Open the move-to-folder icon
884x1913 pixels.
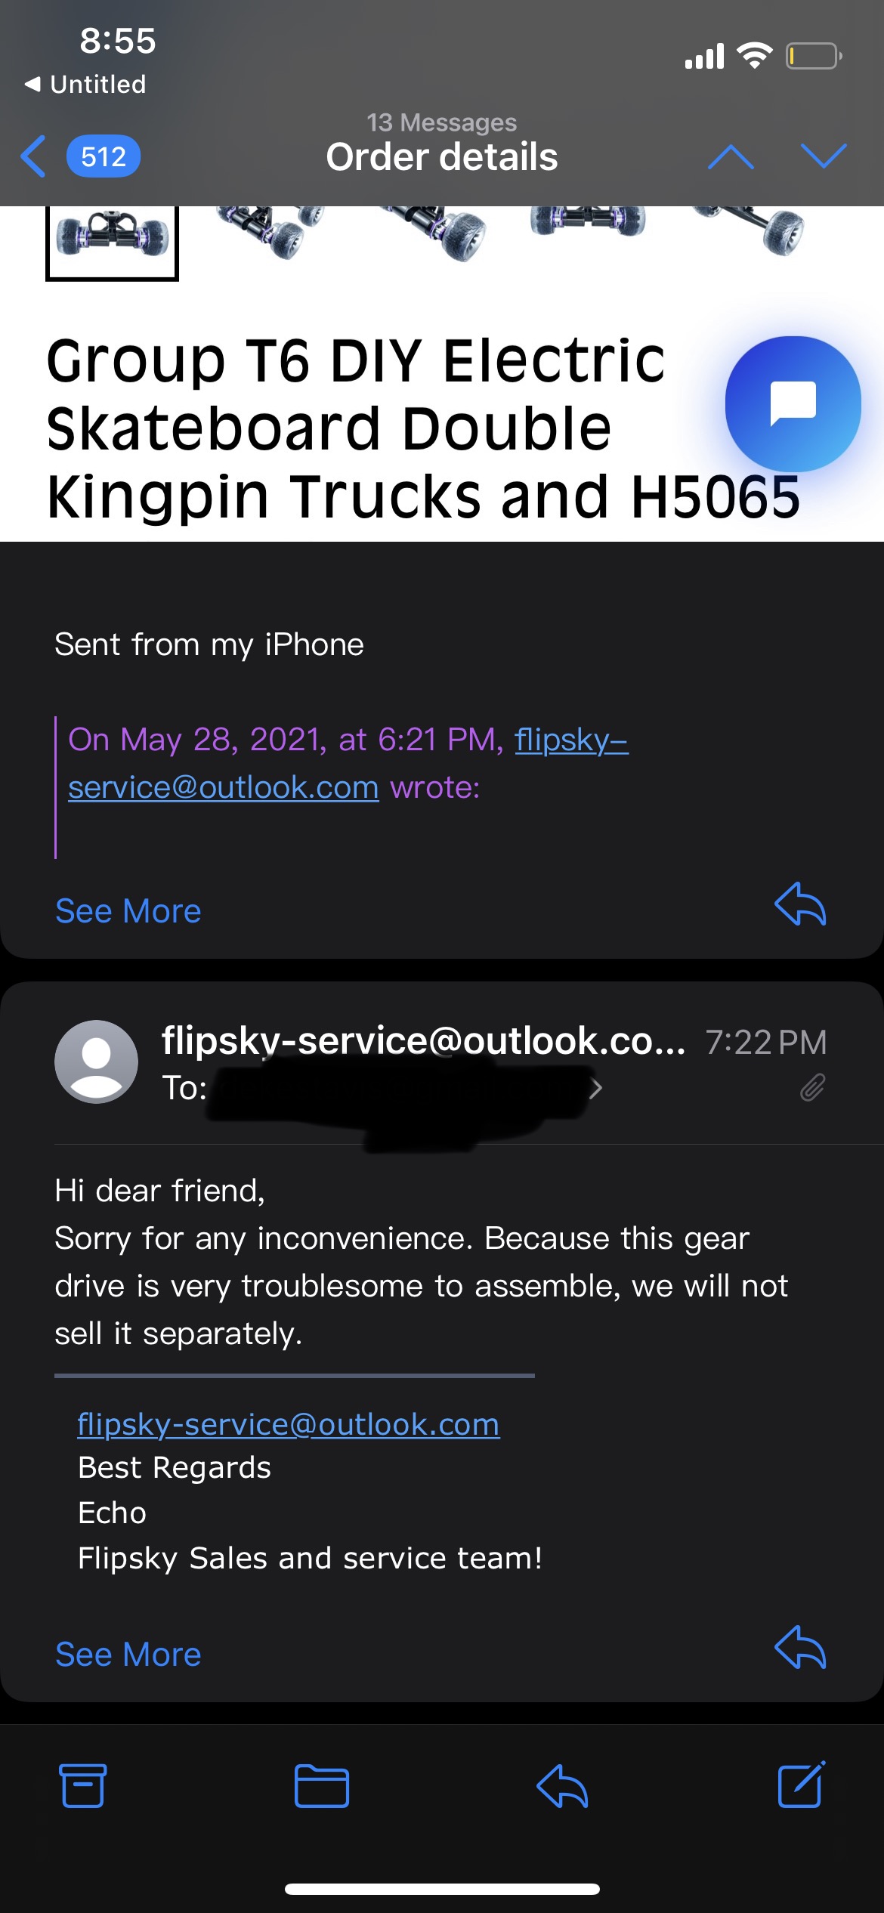coord(321,1786)
